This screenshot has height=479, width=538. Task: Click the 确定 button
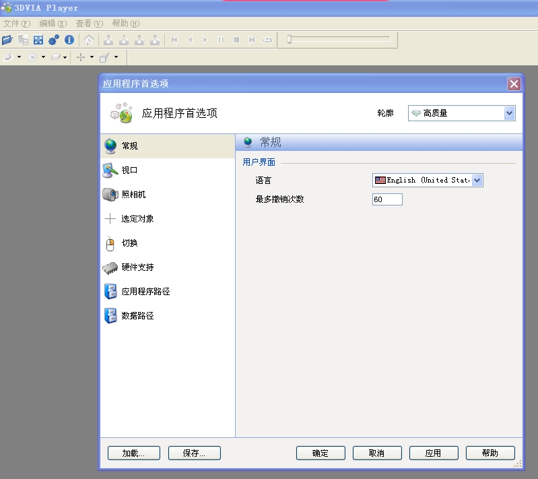[321, 453]
